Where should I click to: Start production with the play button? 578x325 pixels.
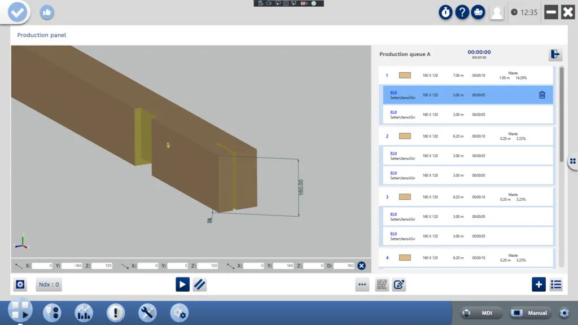click(182, 285)
